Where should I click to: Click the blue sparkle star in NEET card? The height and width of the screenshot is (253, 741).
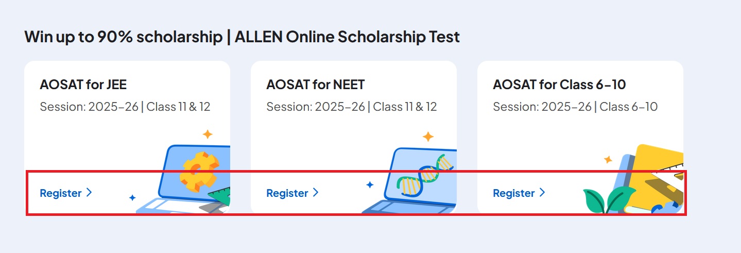point(369,184)
